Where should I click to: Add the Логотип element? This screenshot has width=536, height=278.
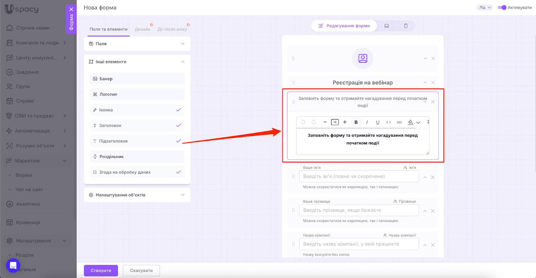137,94
